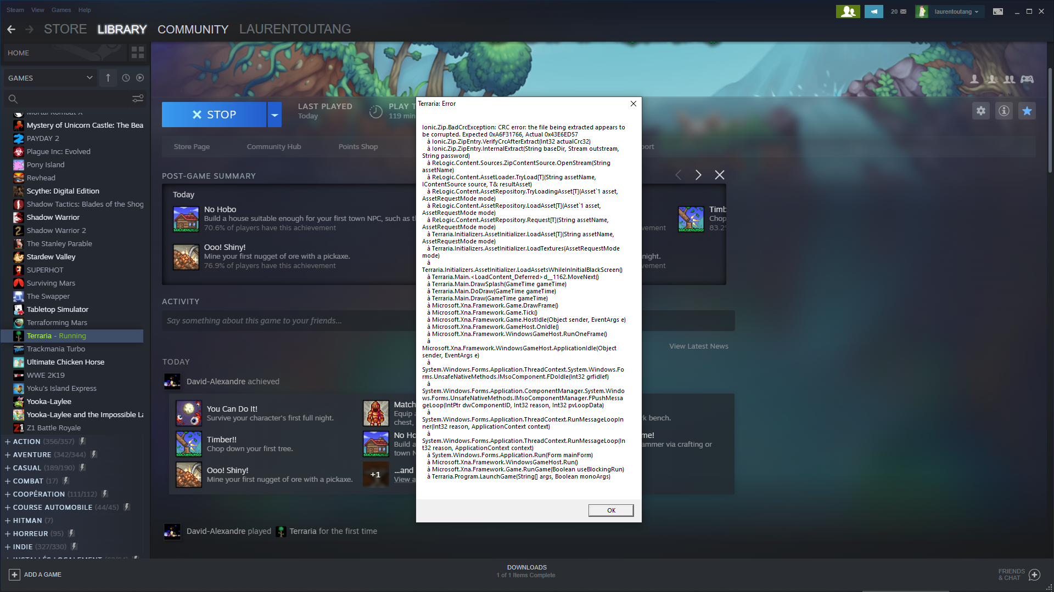1054x592 pixels.
Task: Open the 20 notifications inbox
Action: click(899, 12)
